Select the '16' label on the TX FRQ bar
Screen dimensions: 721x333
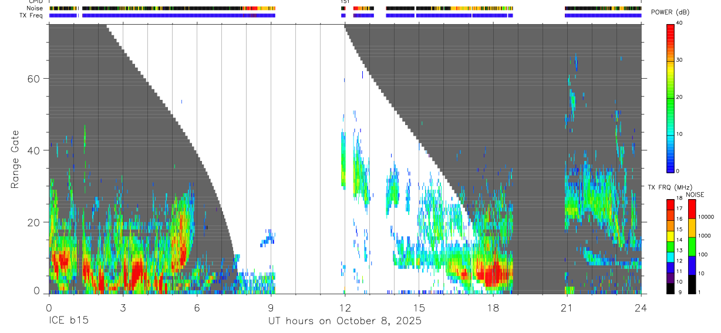click(680, 219)
